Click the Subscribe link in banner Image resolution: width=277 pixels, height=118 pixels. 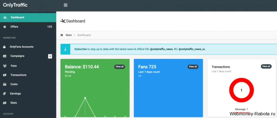80,49
